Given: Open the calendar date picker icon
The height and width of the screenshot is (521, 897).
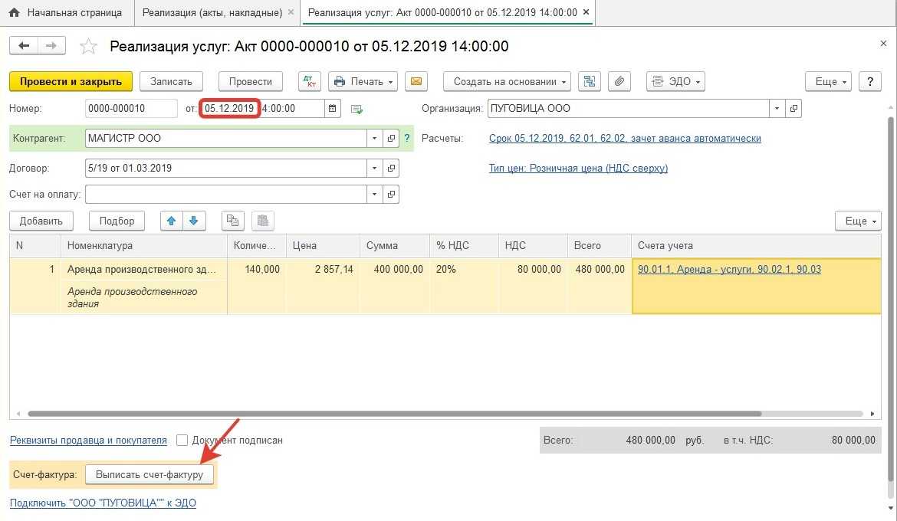Looking at the screenshot, I should pos(332,109).
